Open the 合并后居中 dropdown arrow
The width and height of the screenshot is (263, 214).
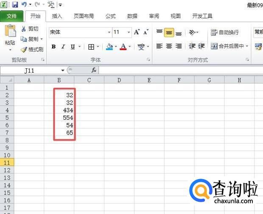[x=247, y=46]
